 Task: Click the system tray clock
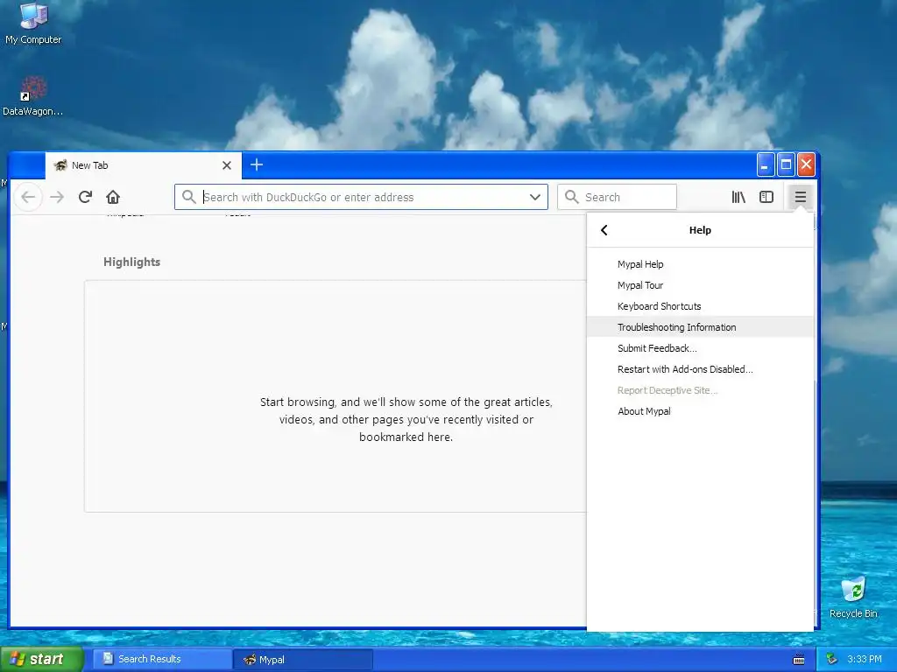(864, 659)
